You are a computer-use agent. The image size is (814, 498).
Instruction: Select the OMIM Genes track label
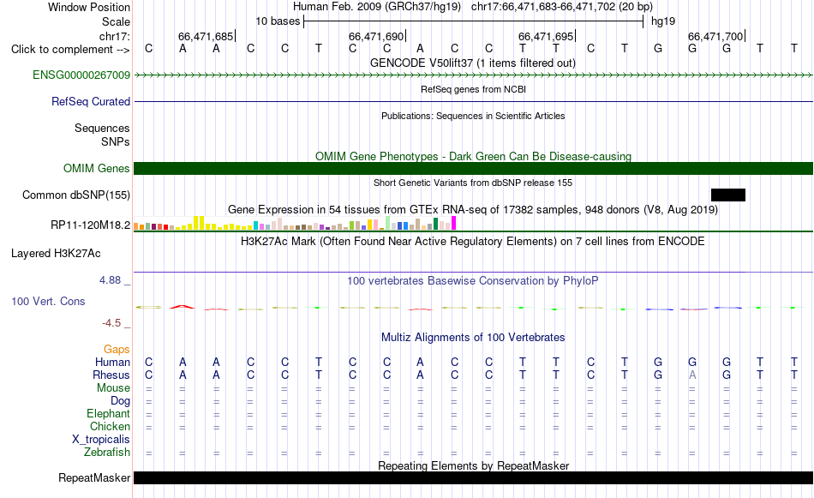tap(97, 169)
